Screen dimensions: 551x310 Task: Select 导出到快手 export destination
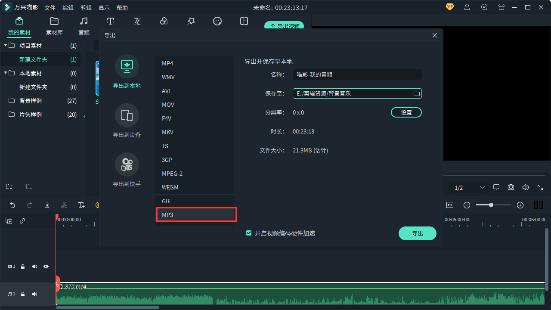point(127,169)
